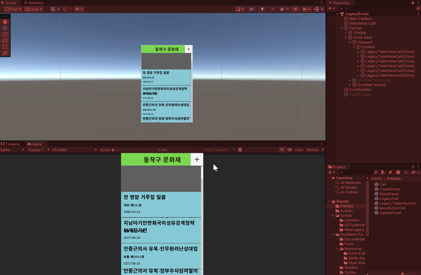The height and width of the screenshot is (275, 421).
Task: Toggle hidden packages visibility count
Action: coord(416,172)
